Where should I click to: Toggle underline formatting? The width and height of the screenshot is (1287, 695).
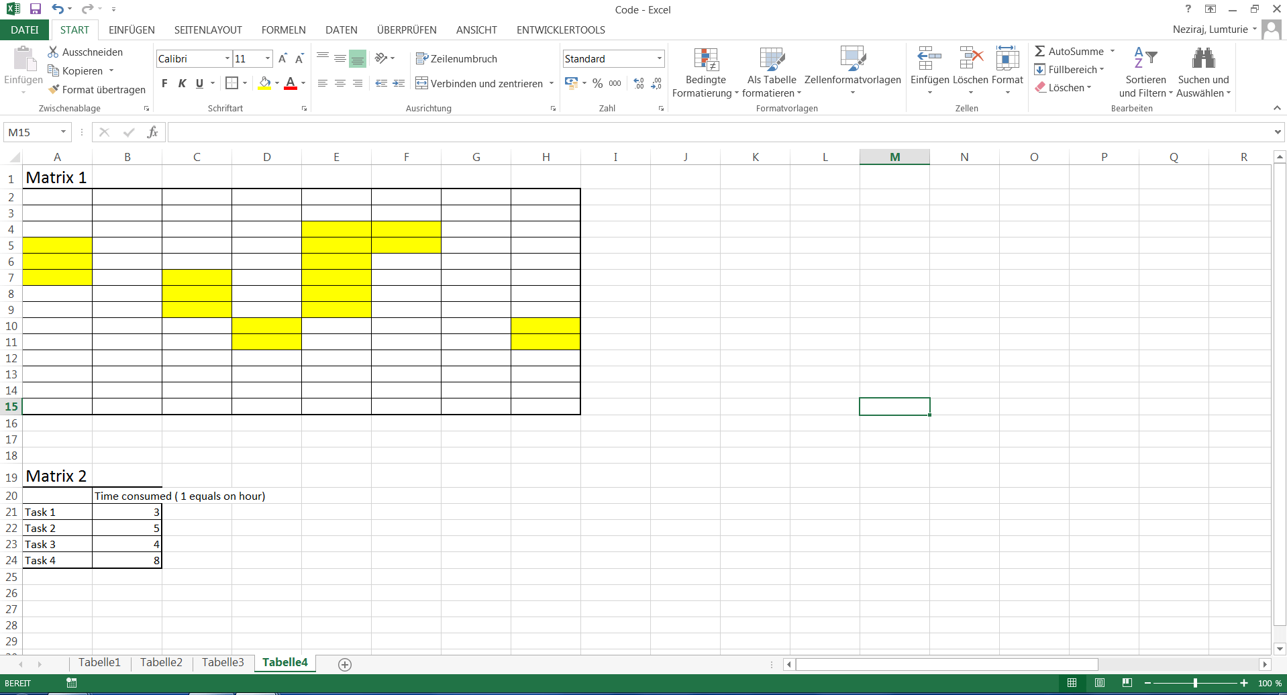pyautogui.click(x=199, y=83)
